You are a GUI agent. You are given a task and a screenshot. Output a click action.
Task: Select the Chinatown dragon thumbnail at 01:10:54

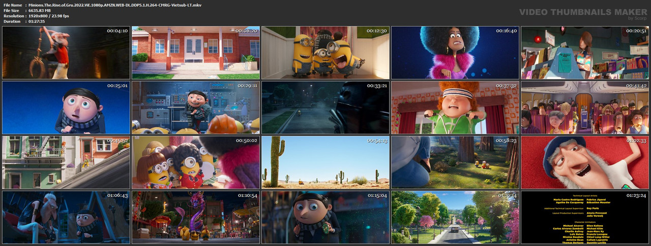(196, 217)
